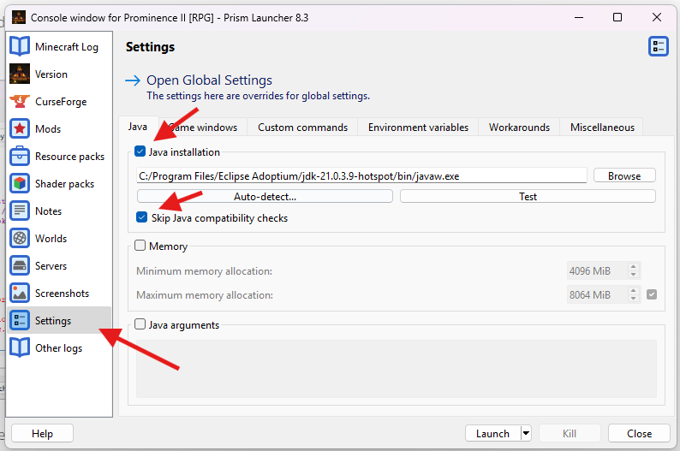This screenshot has width=680, height=451.
Task: Switch to the Java tab
Action: pos(138,127)
